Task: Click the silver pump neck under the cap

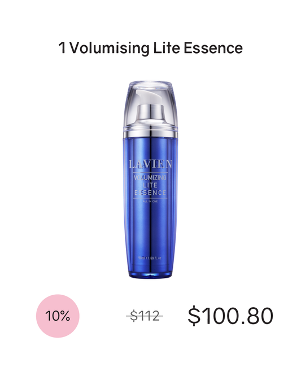Action: coord(150,112)
